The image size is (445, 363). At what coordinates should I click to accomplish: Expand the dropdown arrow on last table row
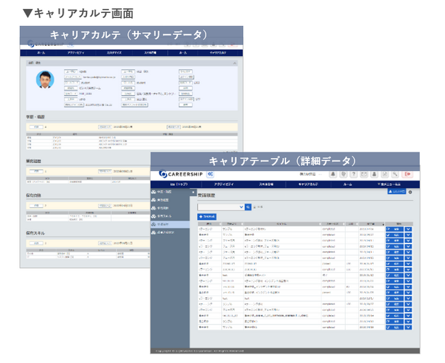pyautogui.click(x=409, y=327)
